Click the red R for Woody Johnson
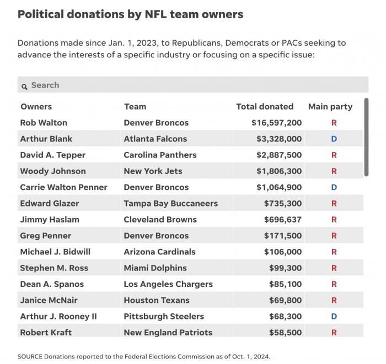Image resolution: width=386 pixels, height=364 pixels. tap(334, 171)
